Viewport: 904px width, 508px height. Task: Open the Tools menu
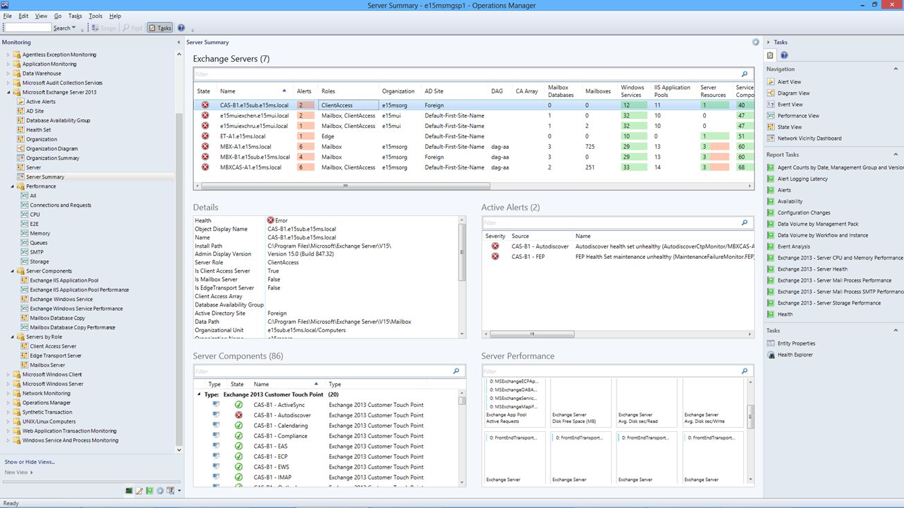coord(96,16)
